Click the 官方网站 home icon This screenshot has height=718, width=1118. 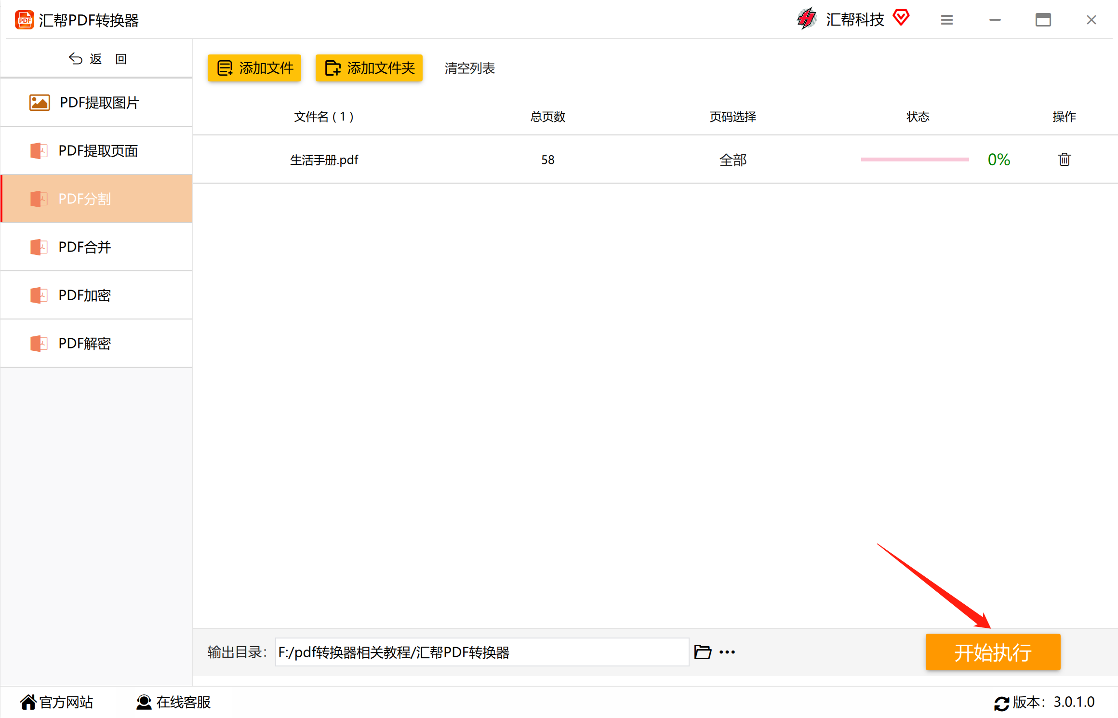click(x=28, y=702)
